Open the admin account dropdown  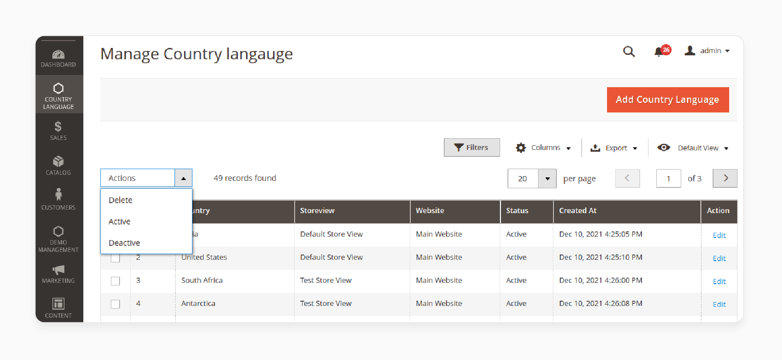click(715, 51)
